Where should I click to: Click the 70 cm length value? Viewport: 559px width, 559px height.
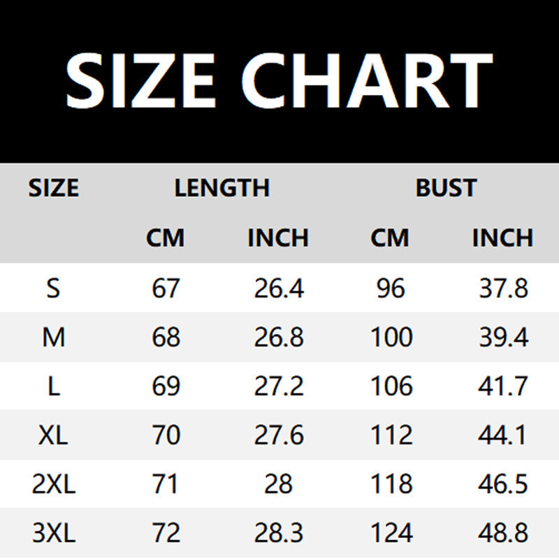click(x=166, y=436)
